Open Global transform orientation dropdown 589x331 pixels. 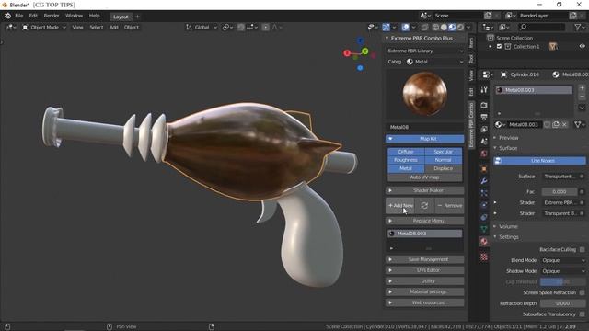(202, 27)
